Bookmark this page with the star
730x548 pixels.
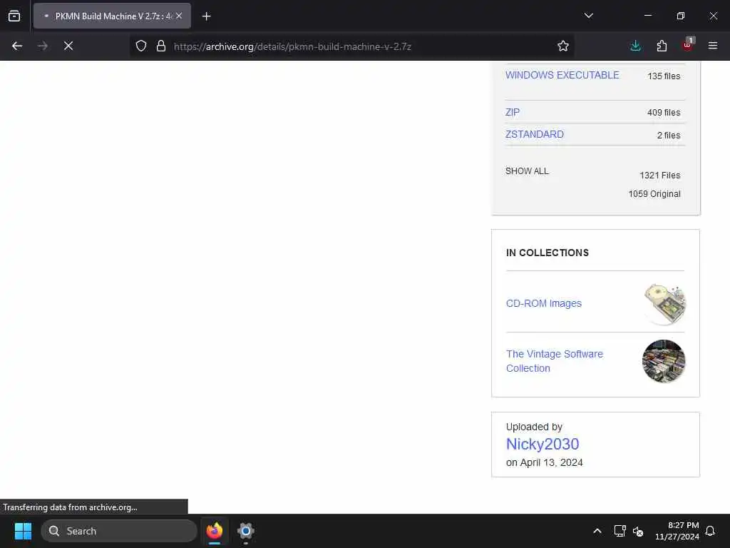click(x=563, y=46)
